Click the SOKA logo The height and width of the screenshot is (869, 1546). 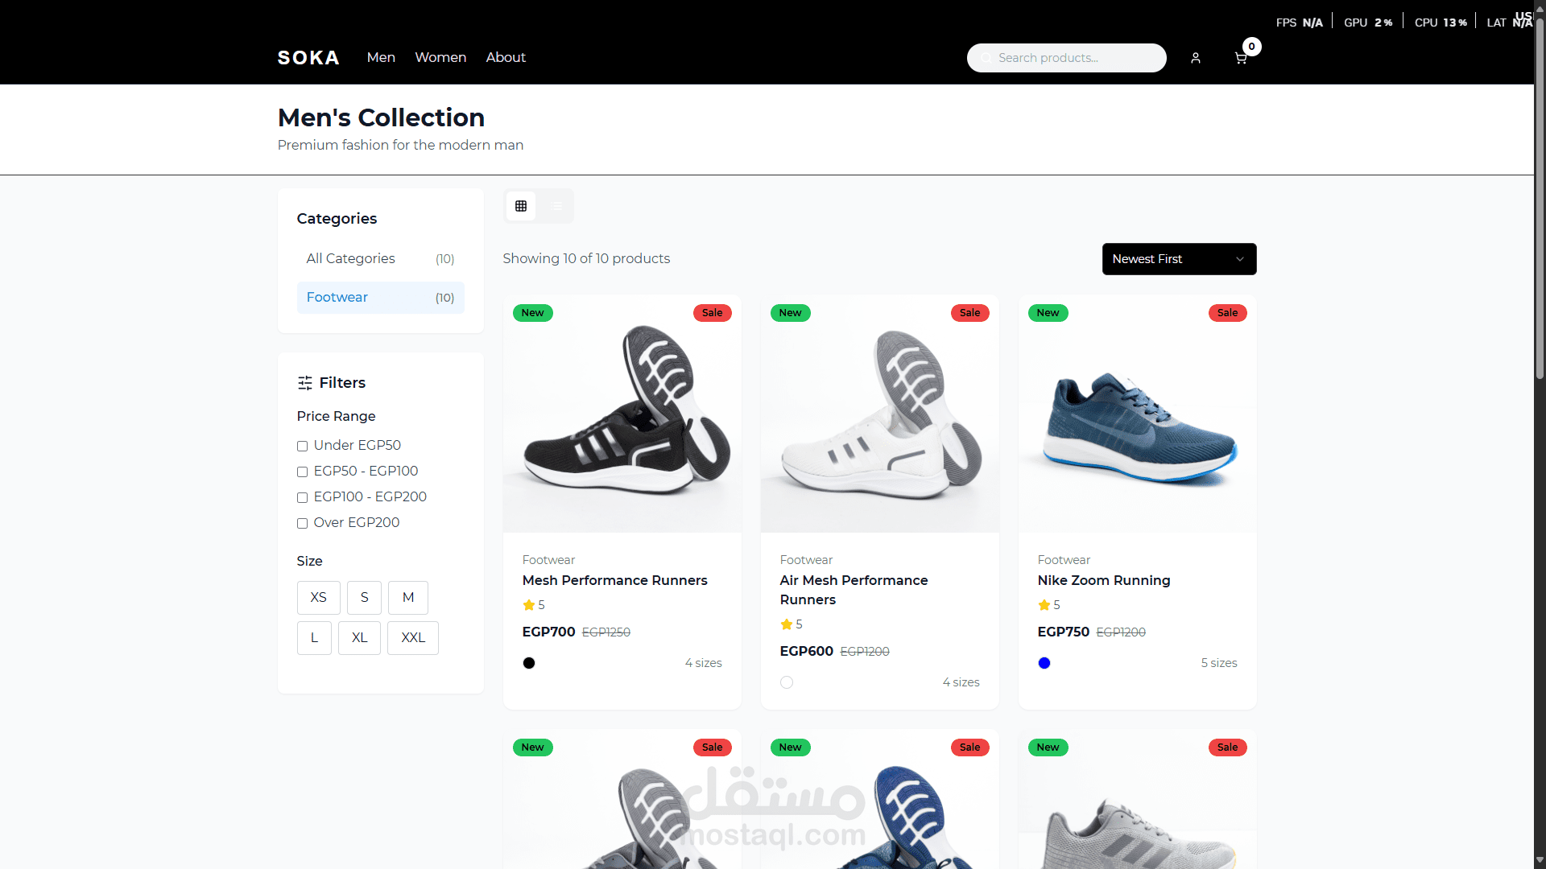308,58
